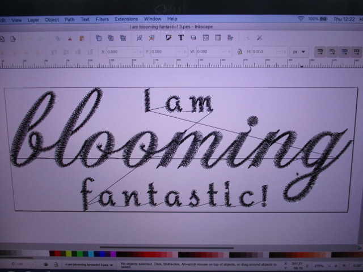Decrease the X value with minus stepper
The height and width of the screenshot is (272, 363).
tap(135, 52)
